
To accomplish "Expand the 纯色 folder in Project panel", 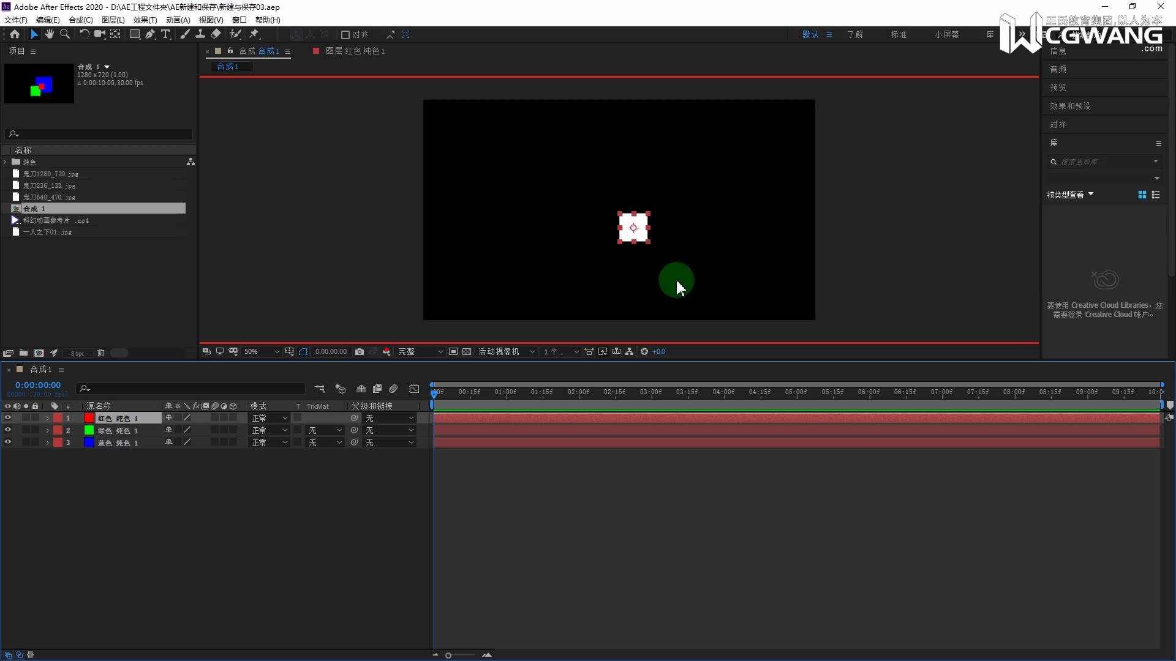I will (5, 162).
